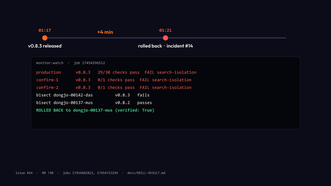Viewport: 331px width, 186px height.
Task: Click 'rolled back · incident #14' caption
Action: coord(165,46)
